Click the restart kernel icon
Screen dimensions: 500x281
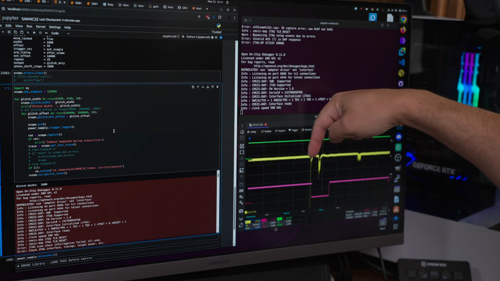(40, 33)
